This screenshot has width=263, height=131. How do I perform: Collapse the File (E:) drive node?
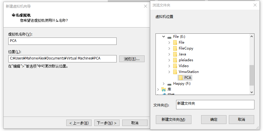pos(163,37)
